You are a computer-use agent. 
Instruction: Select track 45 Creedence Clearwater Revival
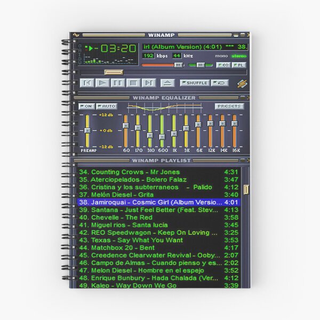point(159,255)
